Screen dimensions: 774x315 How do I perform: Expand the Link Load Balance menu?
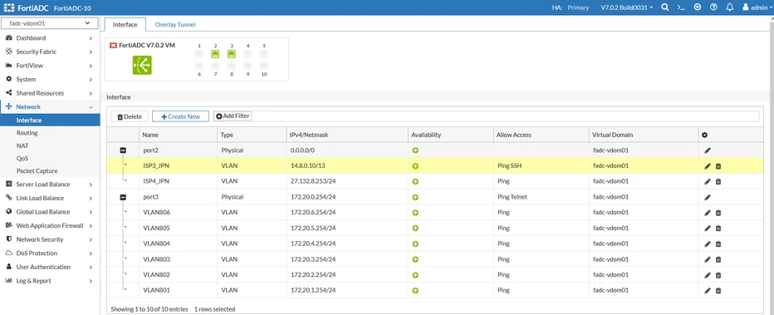[x=49, y=198]
